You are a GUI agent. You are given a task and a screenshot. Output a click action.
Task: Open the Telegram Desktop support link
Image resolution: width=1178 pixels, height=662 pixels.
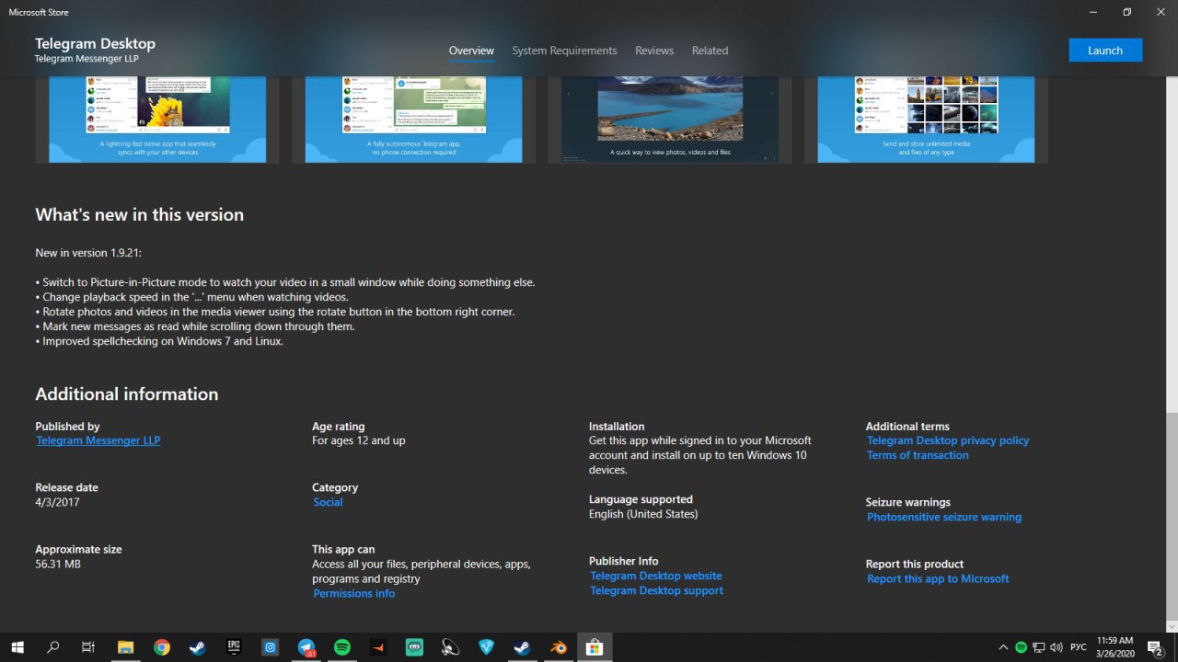tap(657, 590)
